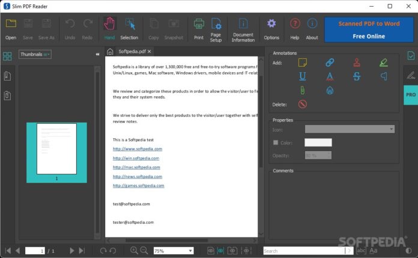Open the Document Information dialog

[243, 29]
